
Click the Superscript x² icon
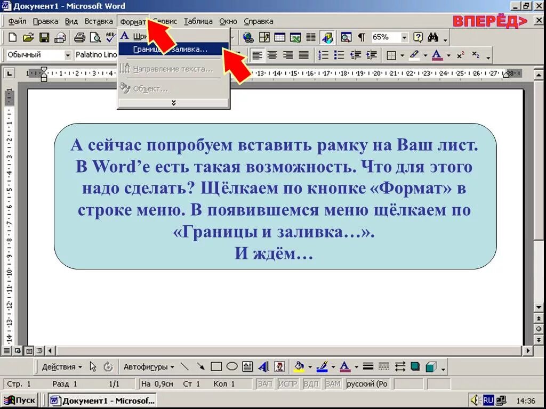(460, 55)
